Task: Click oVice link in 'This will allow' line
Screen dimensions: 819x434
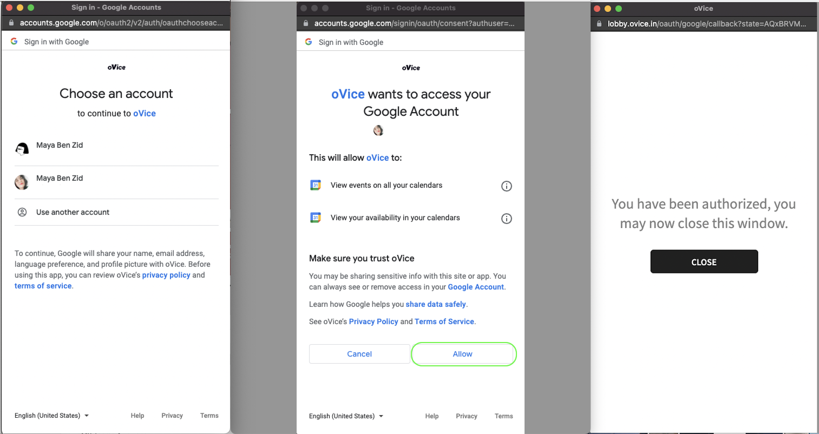Action: (377, 158)
